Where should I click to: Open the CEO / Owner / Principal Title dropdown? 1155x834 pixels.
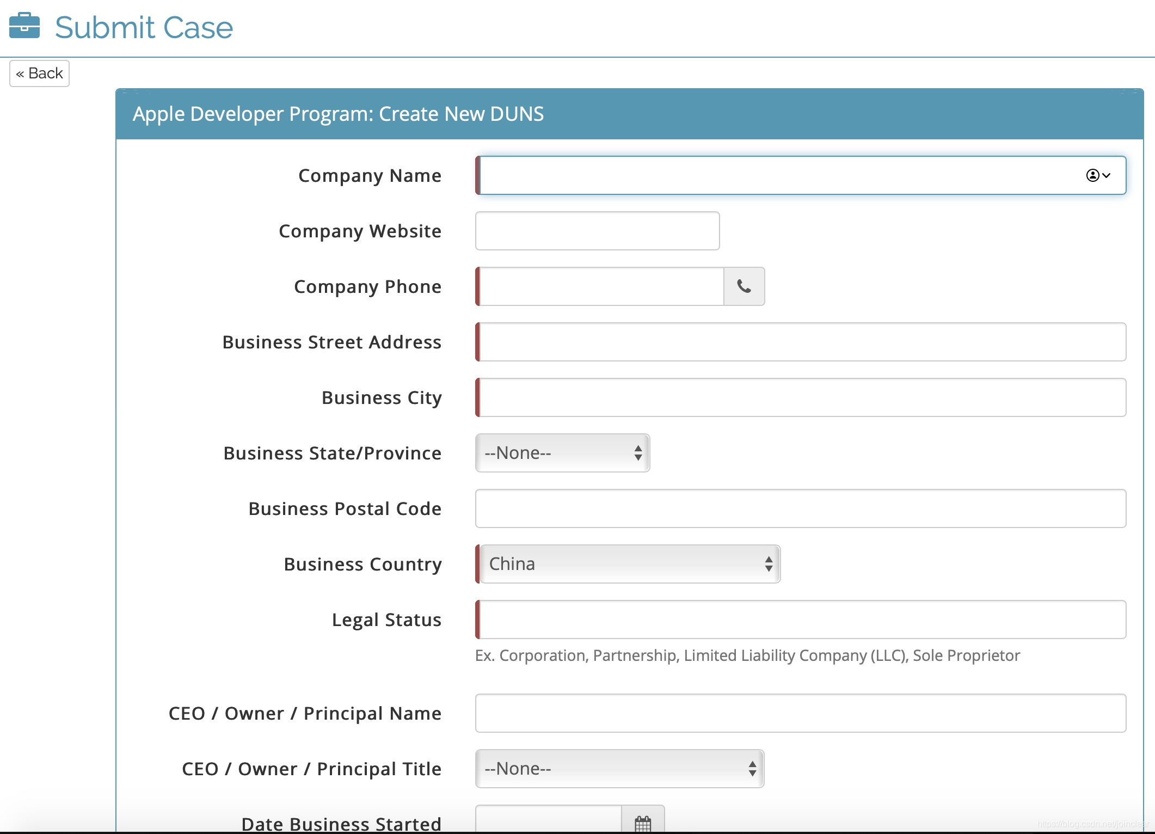[x=620, y=769]
